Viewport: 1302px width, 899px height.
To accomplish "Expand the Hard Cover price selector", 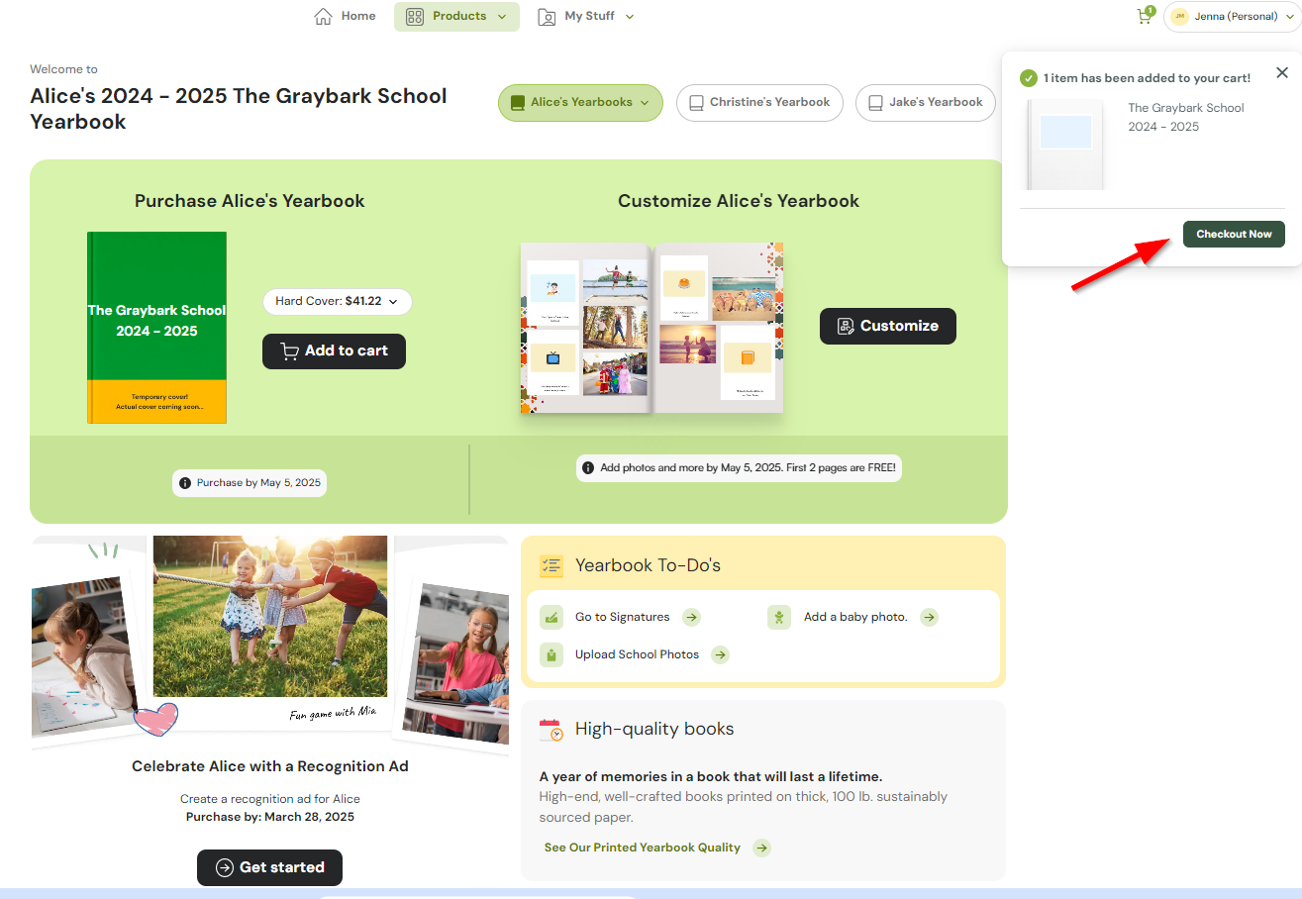I will point(337,302).
